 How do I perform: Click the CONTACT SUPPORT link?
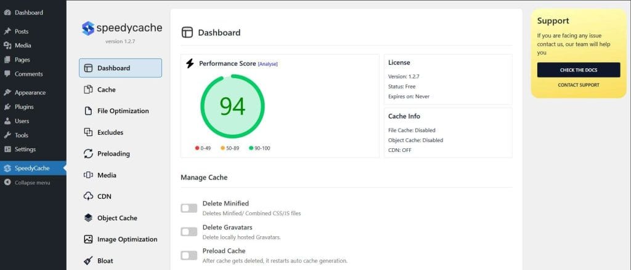[578, 85]
